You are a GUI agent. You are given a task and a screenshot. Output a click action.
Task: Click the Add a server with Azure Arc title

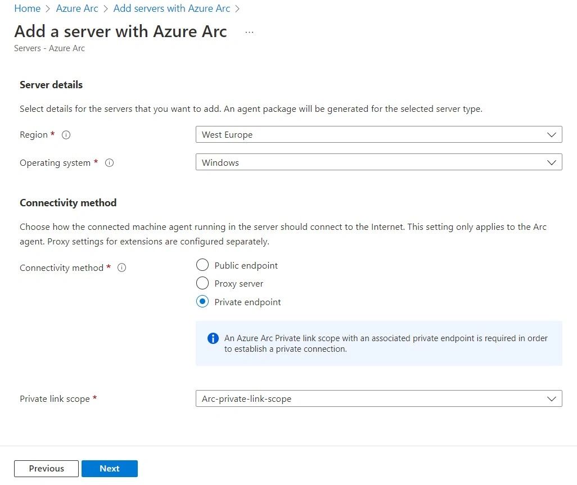click(x=121, y=31)
